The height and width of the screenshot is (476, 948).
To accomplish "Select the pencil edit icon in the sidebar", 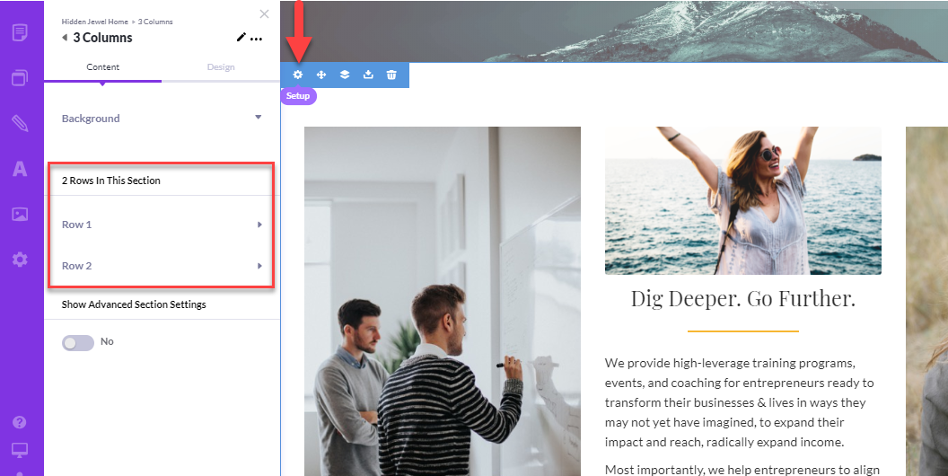I will 20,123.
